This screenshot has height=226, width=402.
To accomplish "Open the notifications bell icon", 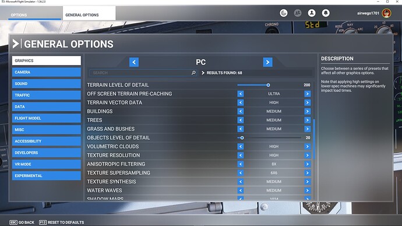I will tap(326, 13).
